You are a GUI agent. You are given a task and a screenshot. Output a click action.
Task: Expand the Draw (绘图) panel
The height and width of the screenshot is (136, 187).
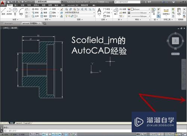coord(15,19)
